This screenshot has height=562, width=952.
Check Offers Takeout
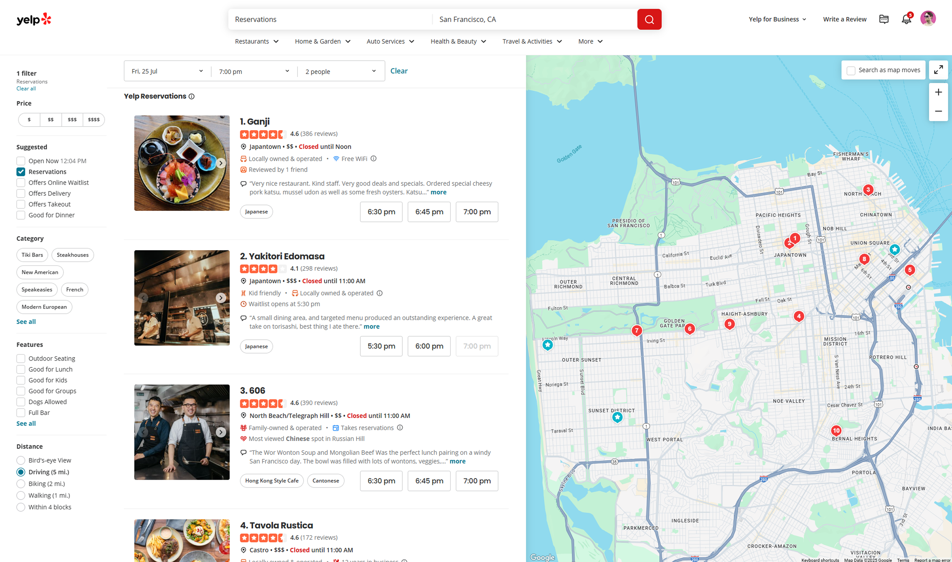click(x=21, y=204)
